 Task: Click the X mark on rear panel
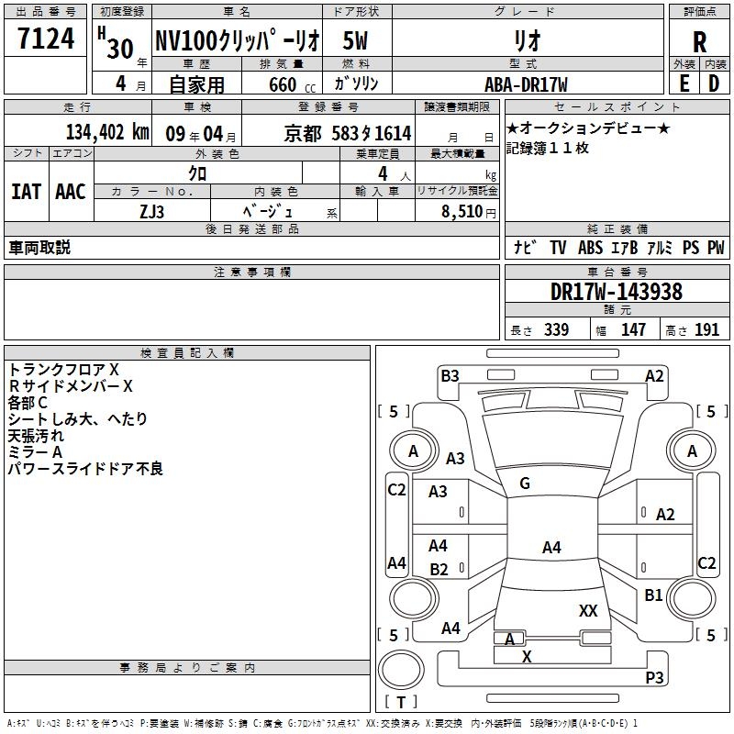(x=527, y=657)
